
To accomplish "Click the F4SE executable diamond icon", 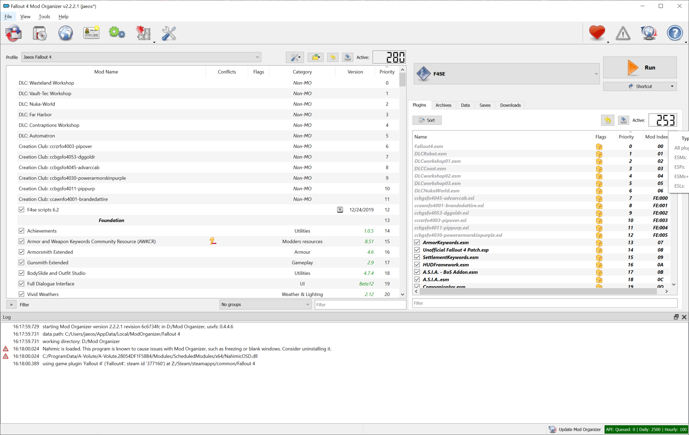I will [423, 73].
